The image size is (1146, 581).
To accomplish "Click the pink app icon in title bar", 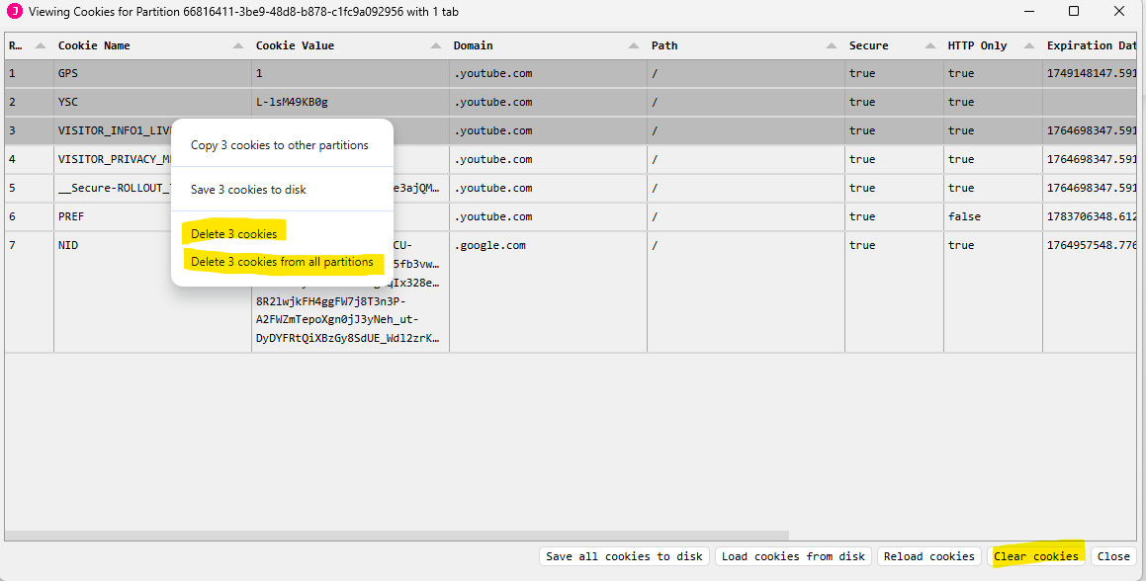I will pos(14,12).
